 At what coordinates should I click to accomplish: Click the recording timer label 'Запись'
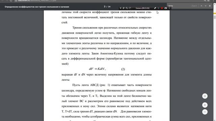point(142,8)
